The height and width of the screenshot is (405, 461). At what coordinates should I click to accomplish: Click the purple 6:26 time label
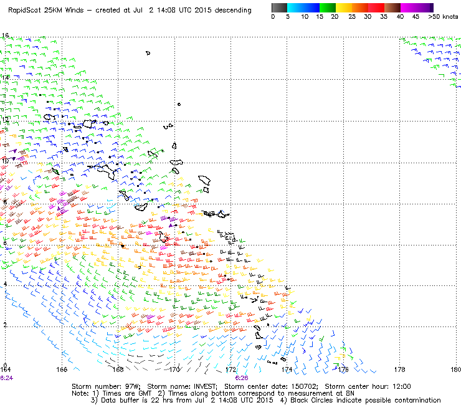[241, 378]
